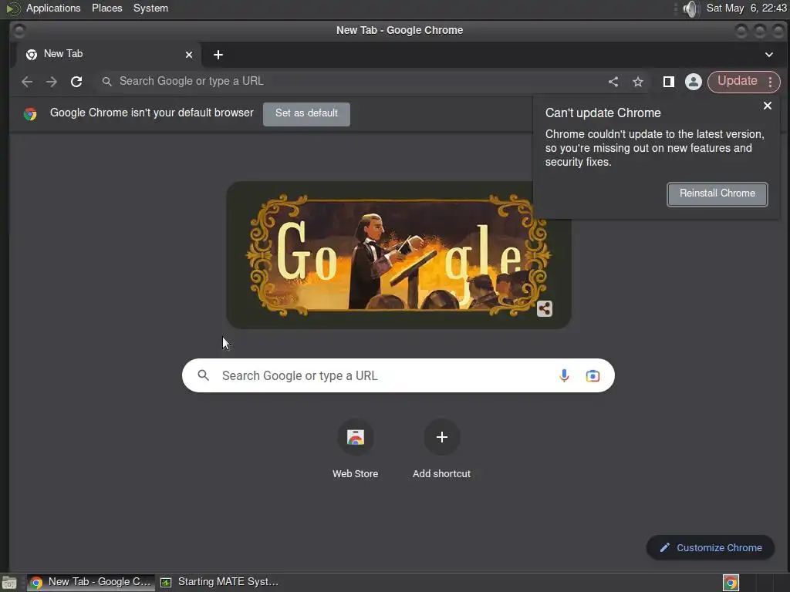This screenshot has width=790, height=592.
Task: Open the Google doodle image
Action: (x=398, y=254)
